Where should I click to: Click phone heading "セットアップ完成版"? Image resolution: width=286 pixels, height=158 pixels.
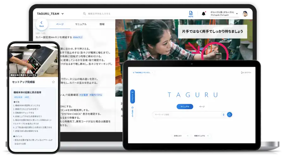(x=23, y=82)
